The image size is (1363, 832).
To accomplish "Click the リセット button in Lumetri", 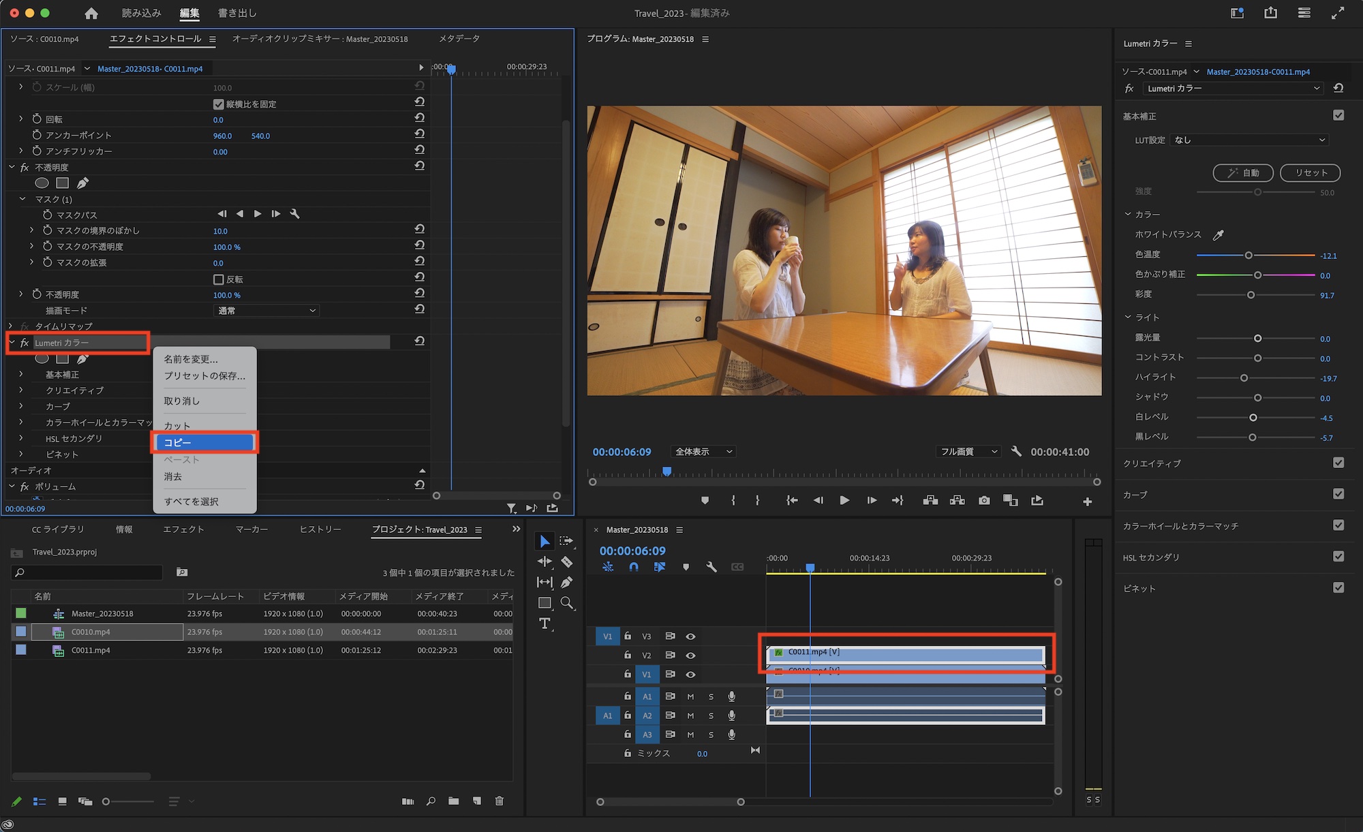I will pyautogui.click(x=1310, y=173).
